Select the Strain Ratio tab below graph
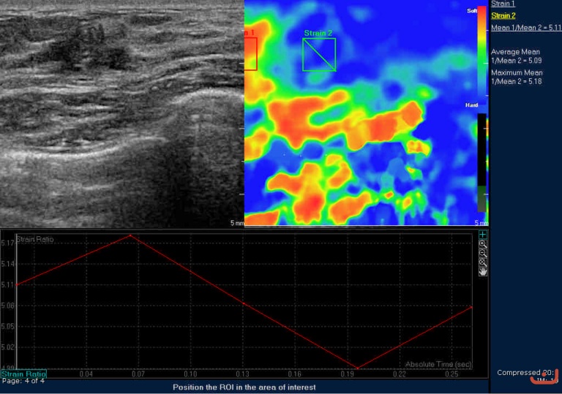562x394 pixels. [x=23, y=374]
